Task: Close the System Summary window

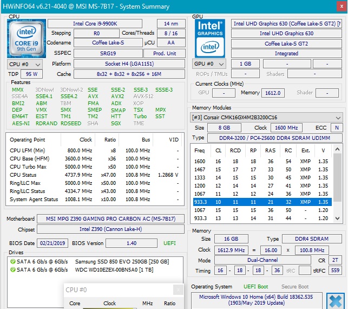Action: tap(342, 7)
